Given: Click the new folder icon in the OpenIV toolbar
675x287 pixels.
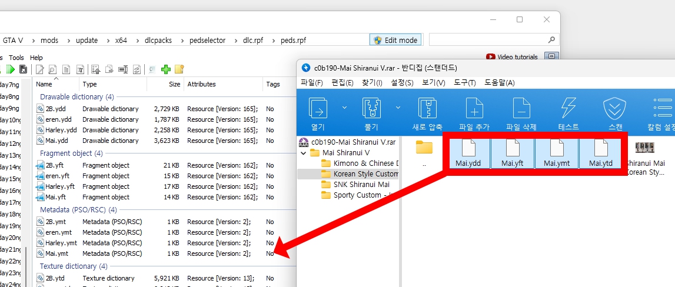Looking at the screenshot, I should coord(179,69).
